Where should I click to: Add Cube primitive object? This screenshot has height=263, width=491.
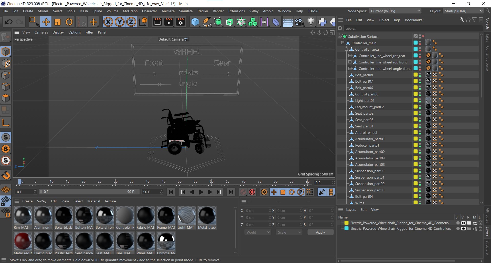click(x=195, y=22)
